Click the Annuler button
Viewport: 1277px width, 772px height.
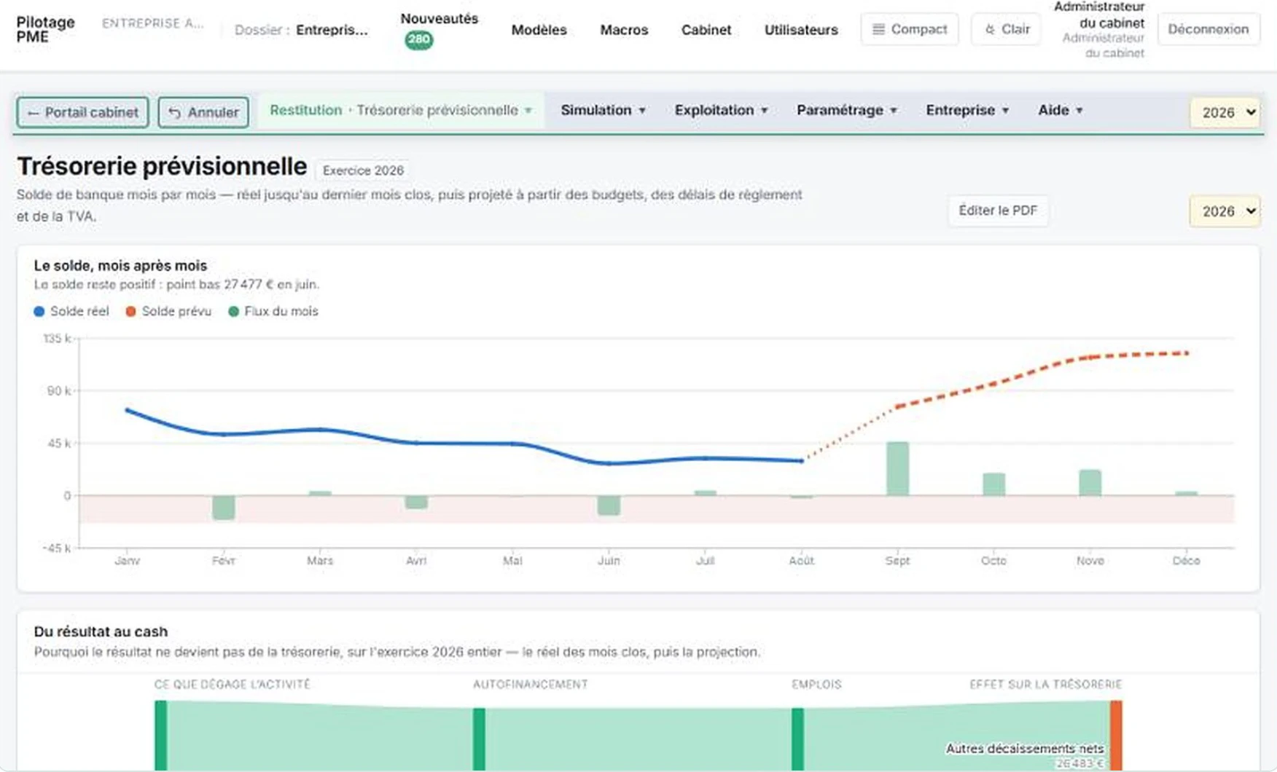(203, 113)
